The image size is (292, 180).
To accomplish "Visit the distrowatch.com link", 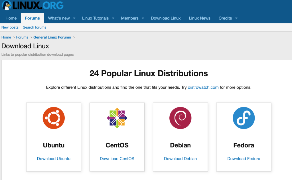I will (x=203, y=87).
